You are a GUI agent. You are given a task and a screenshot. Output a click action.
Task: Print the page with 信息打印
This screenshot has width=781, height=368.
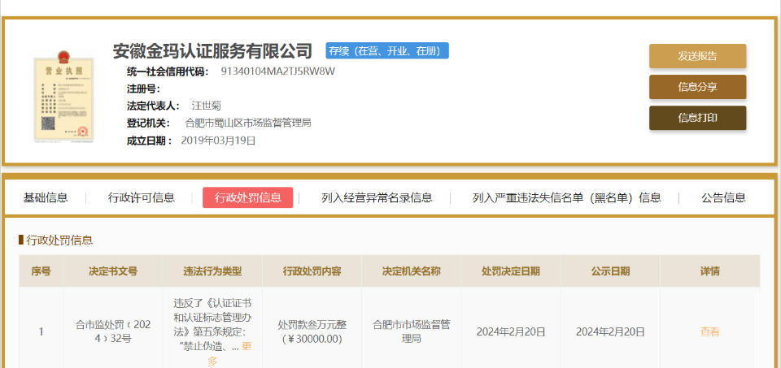(x=697, y=118)
